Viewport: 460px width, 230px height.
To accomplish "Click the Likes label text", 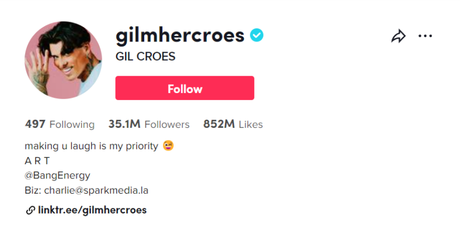I will click(251, 124).
